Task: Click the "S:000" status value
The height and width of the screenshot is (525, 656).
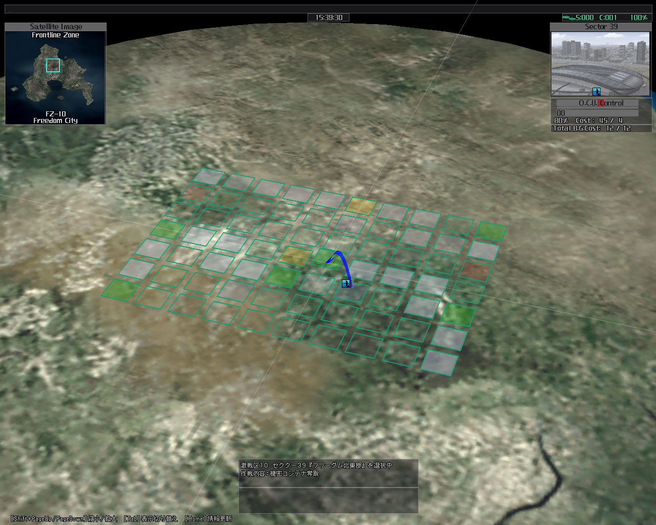Action: [x=585, y=17]
